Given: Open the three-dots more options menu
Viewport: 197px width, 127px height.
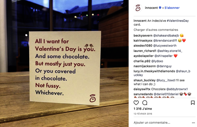Looking at the screenshot, I should click(193, 123).
